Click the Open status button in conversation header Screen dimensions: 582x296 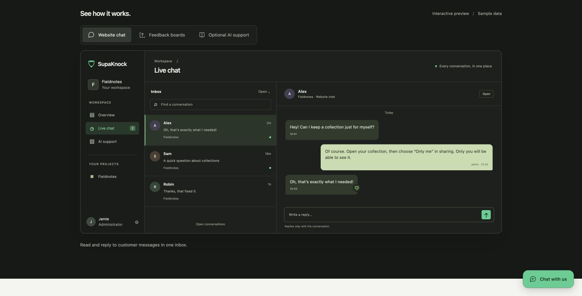point(487,94)
